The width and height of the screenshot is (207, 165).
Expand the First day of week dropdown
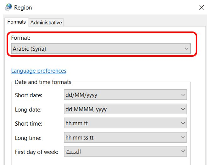click(x=183, y=151)
